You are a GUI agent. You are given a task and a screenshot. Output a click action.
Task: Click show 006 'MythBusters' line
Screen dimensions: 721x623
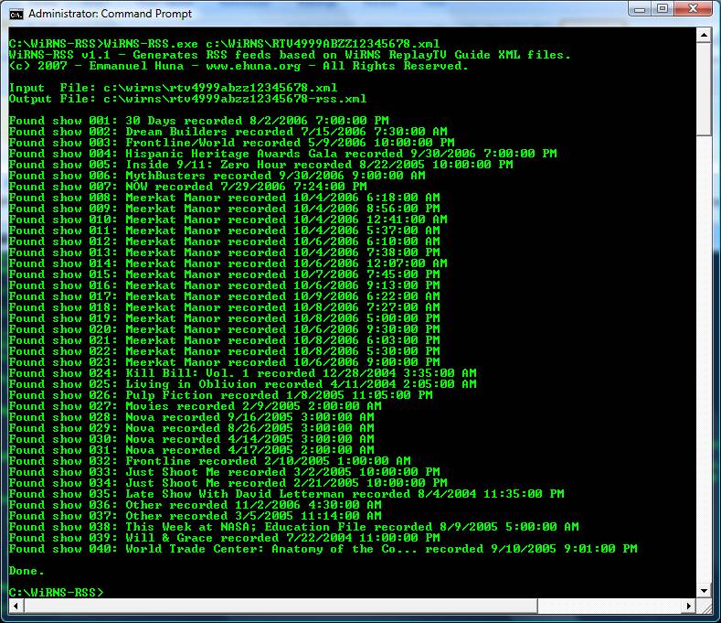(217, 176)
